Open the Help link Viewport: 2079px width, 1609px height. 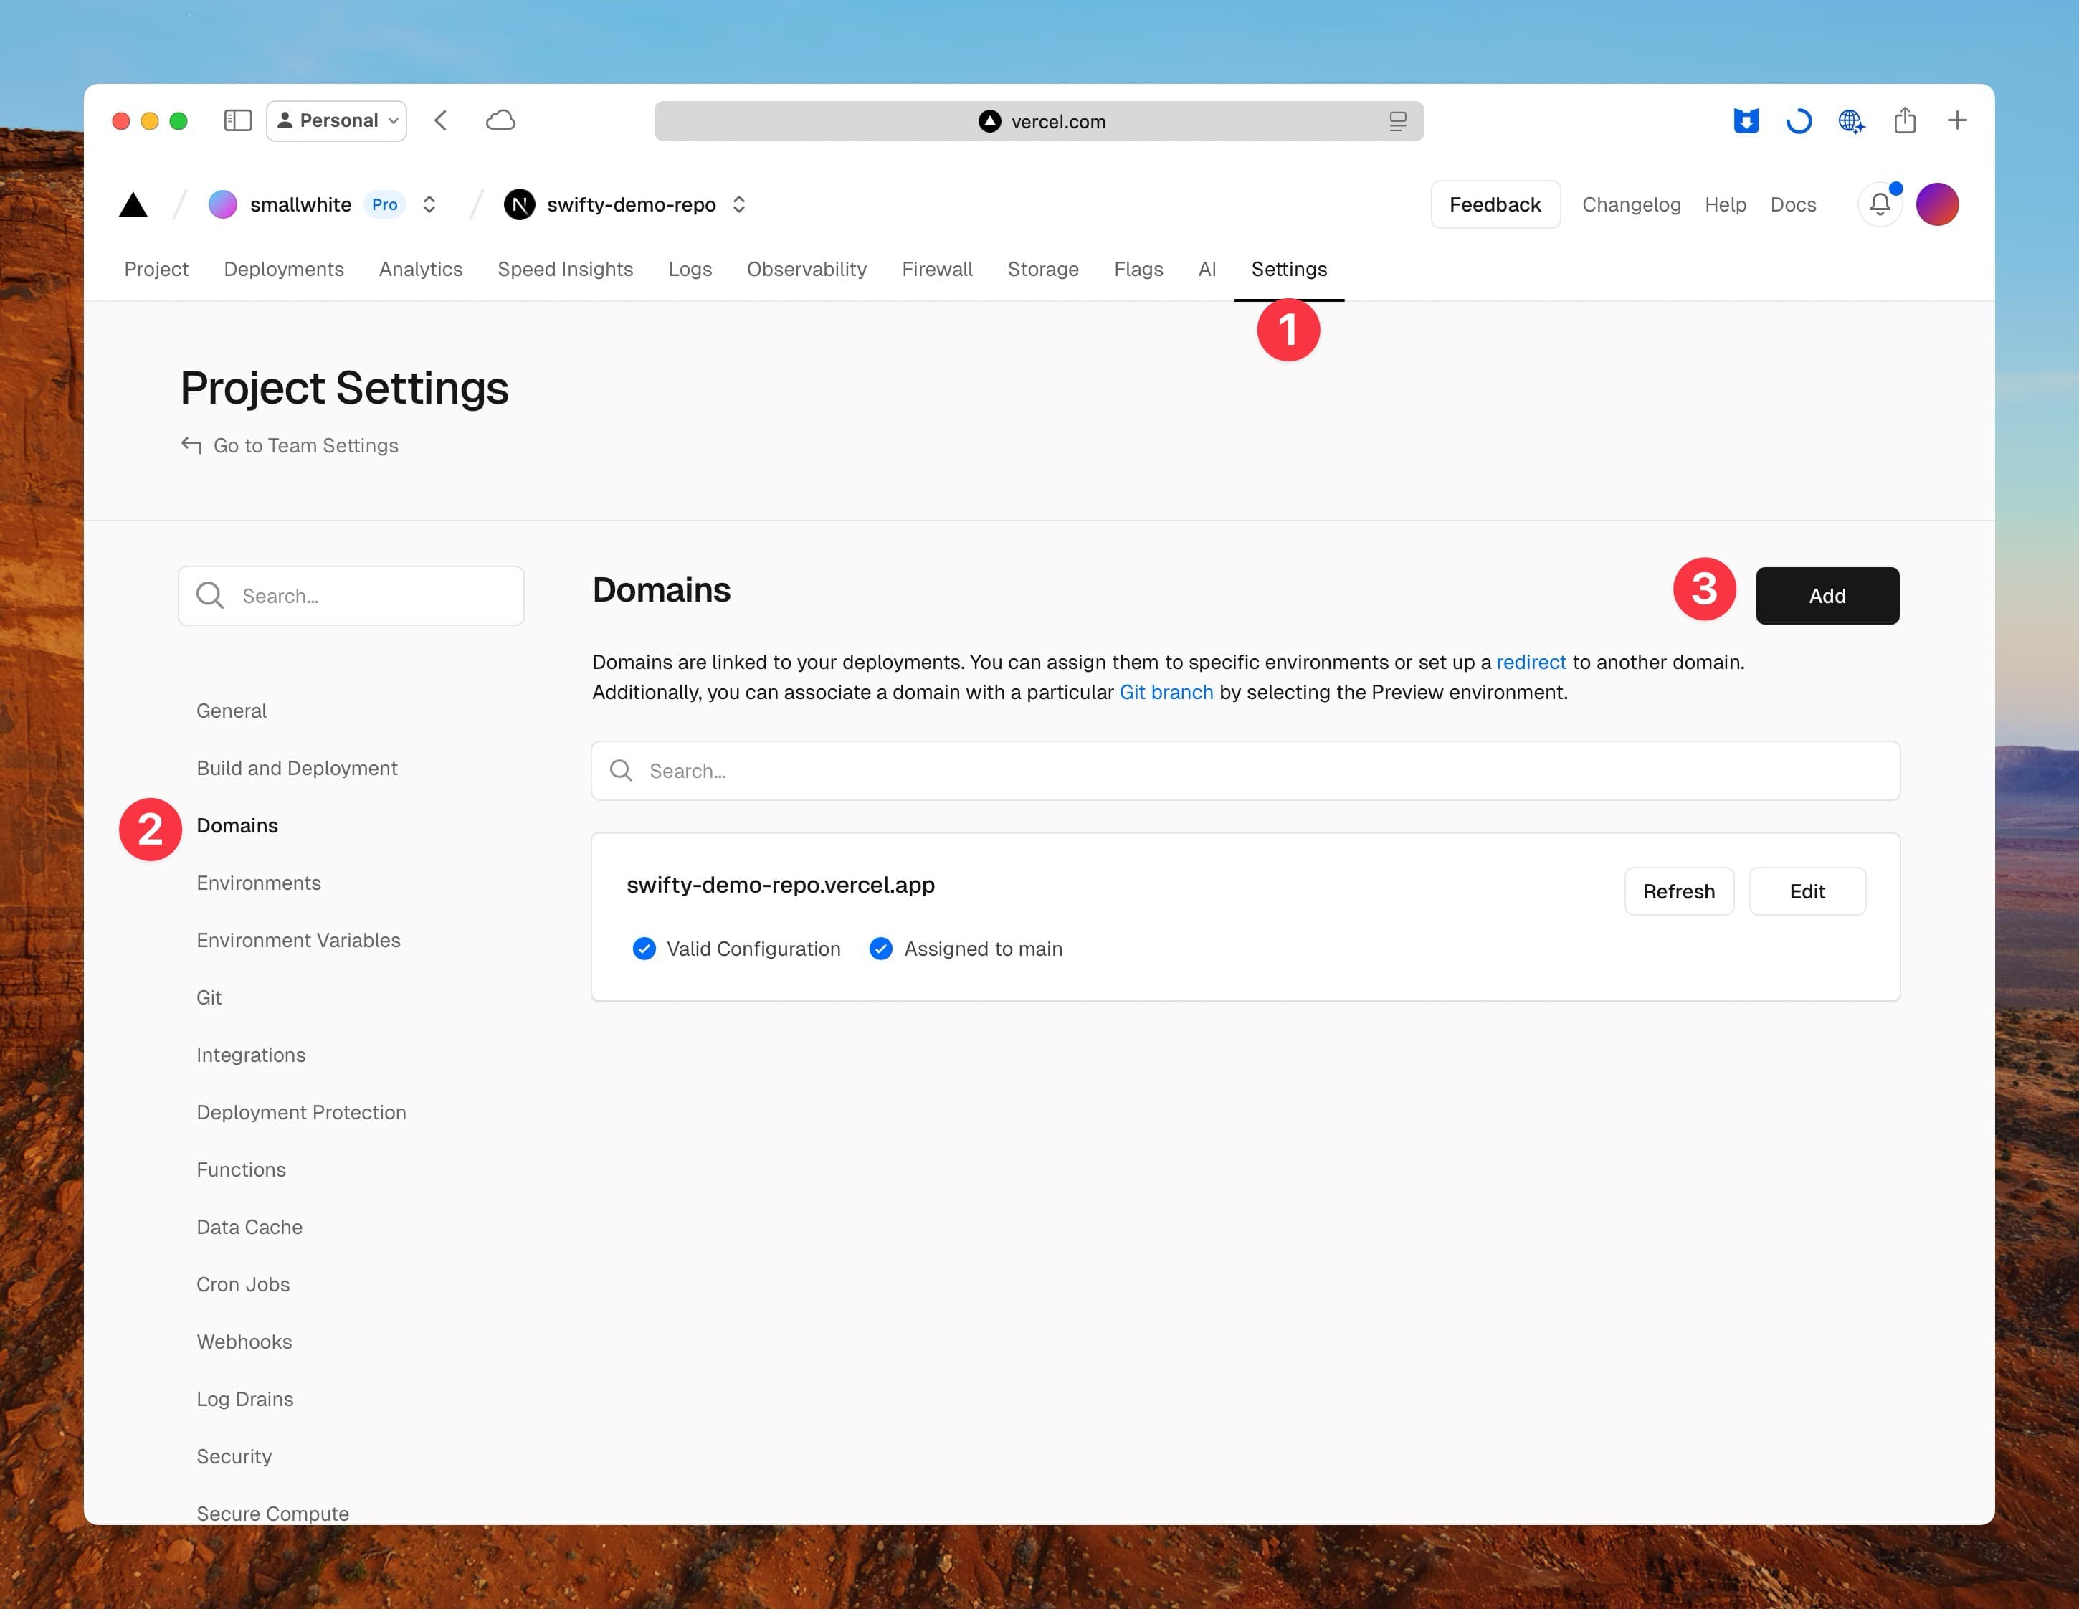click(1725, 204)
